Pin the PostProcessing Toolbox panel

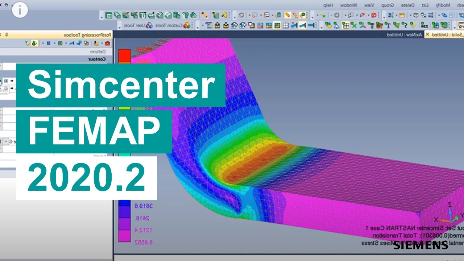[7, 35]
